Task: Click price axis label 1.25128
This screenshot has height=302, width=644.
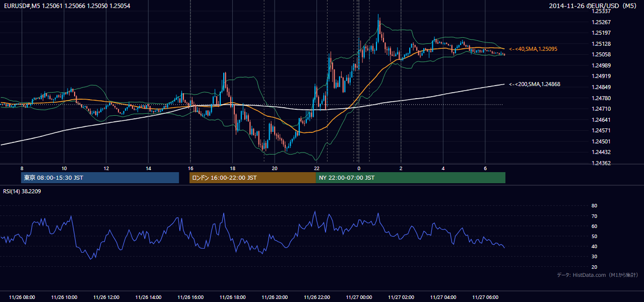Action: pyautogui.click(x=601, y=44)
